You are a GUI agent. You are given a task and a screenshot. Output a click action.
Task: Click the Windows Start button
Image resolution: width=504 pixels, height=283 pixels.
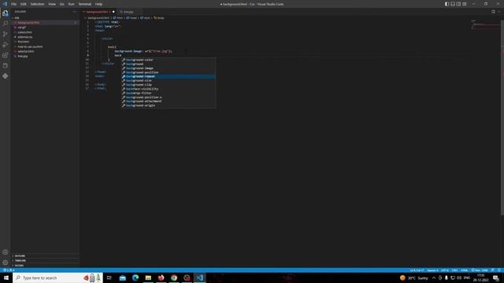[x=6, y=277]
